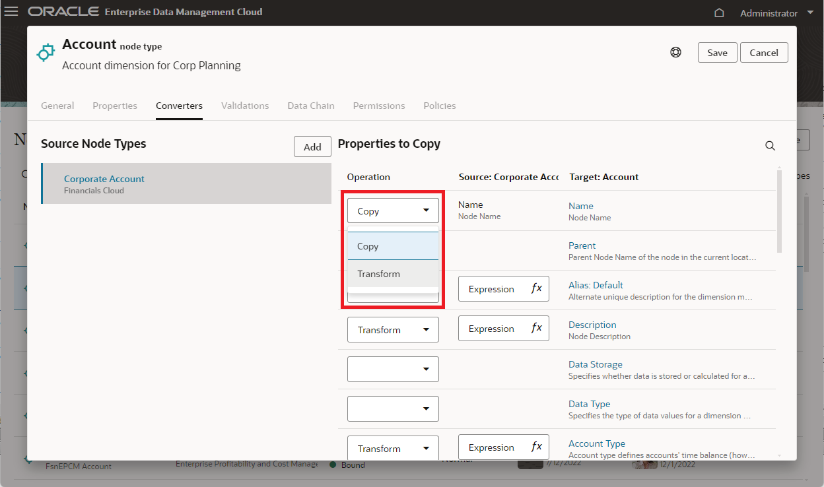
Task: Click the Name source property text
Action: (471, 205)
